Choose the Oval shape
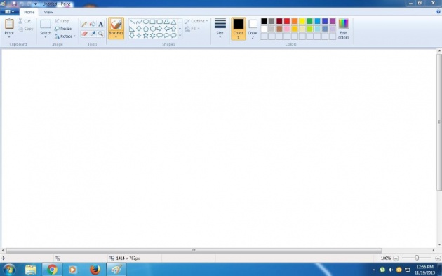The height and width of the screenshot is (276, 442). (x=146, y=22)
